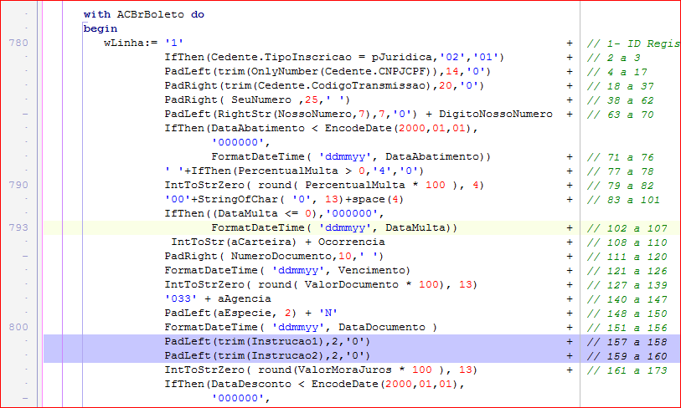681x408 pixels.
Task: Click FormatDateTime('ddmmyy', DataMulta) highlighted line
Action: point(334,227)
